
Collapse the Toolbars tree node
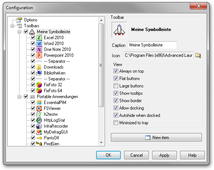pos(12,26)
